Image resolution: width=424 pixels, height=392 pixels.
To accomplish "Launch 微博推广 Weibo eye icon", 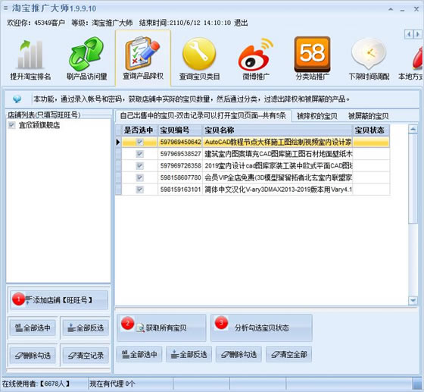I will pos(256,55).
